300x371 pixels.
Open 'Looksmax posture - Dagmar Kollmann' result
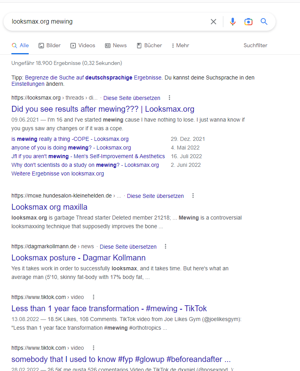pyautogui.click(x=79, y=258)
